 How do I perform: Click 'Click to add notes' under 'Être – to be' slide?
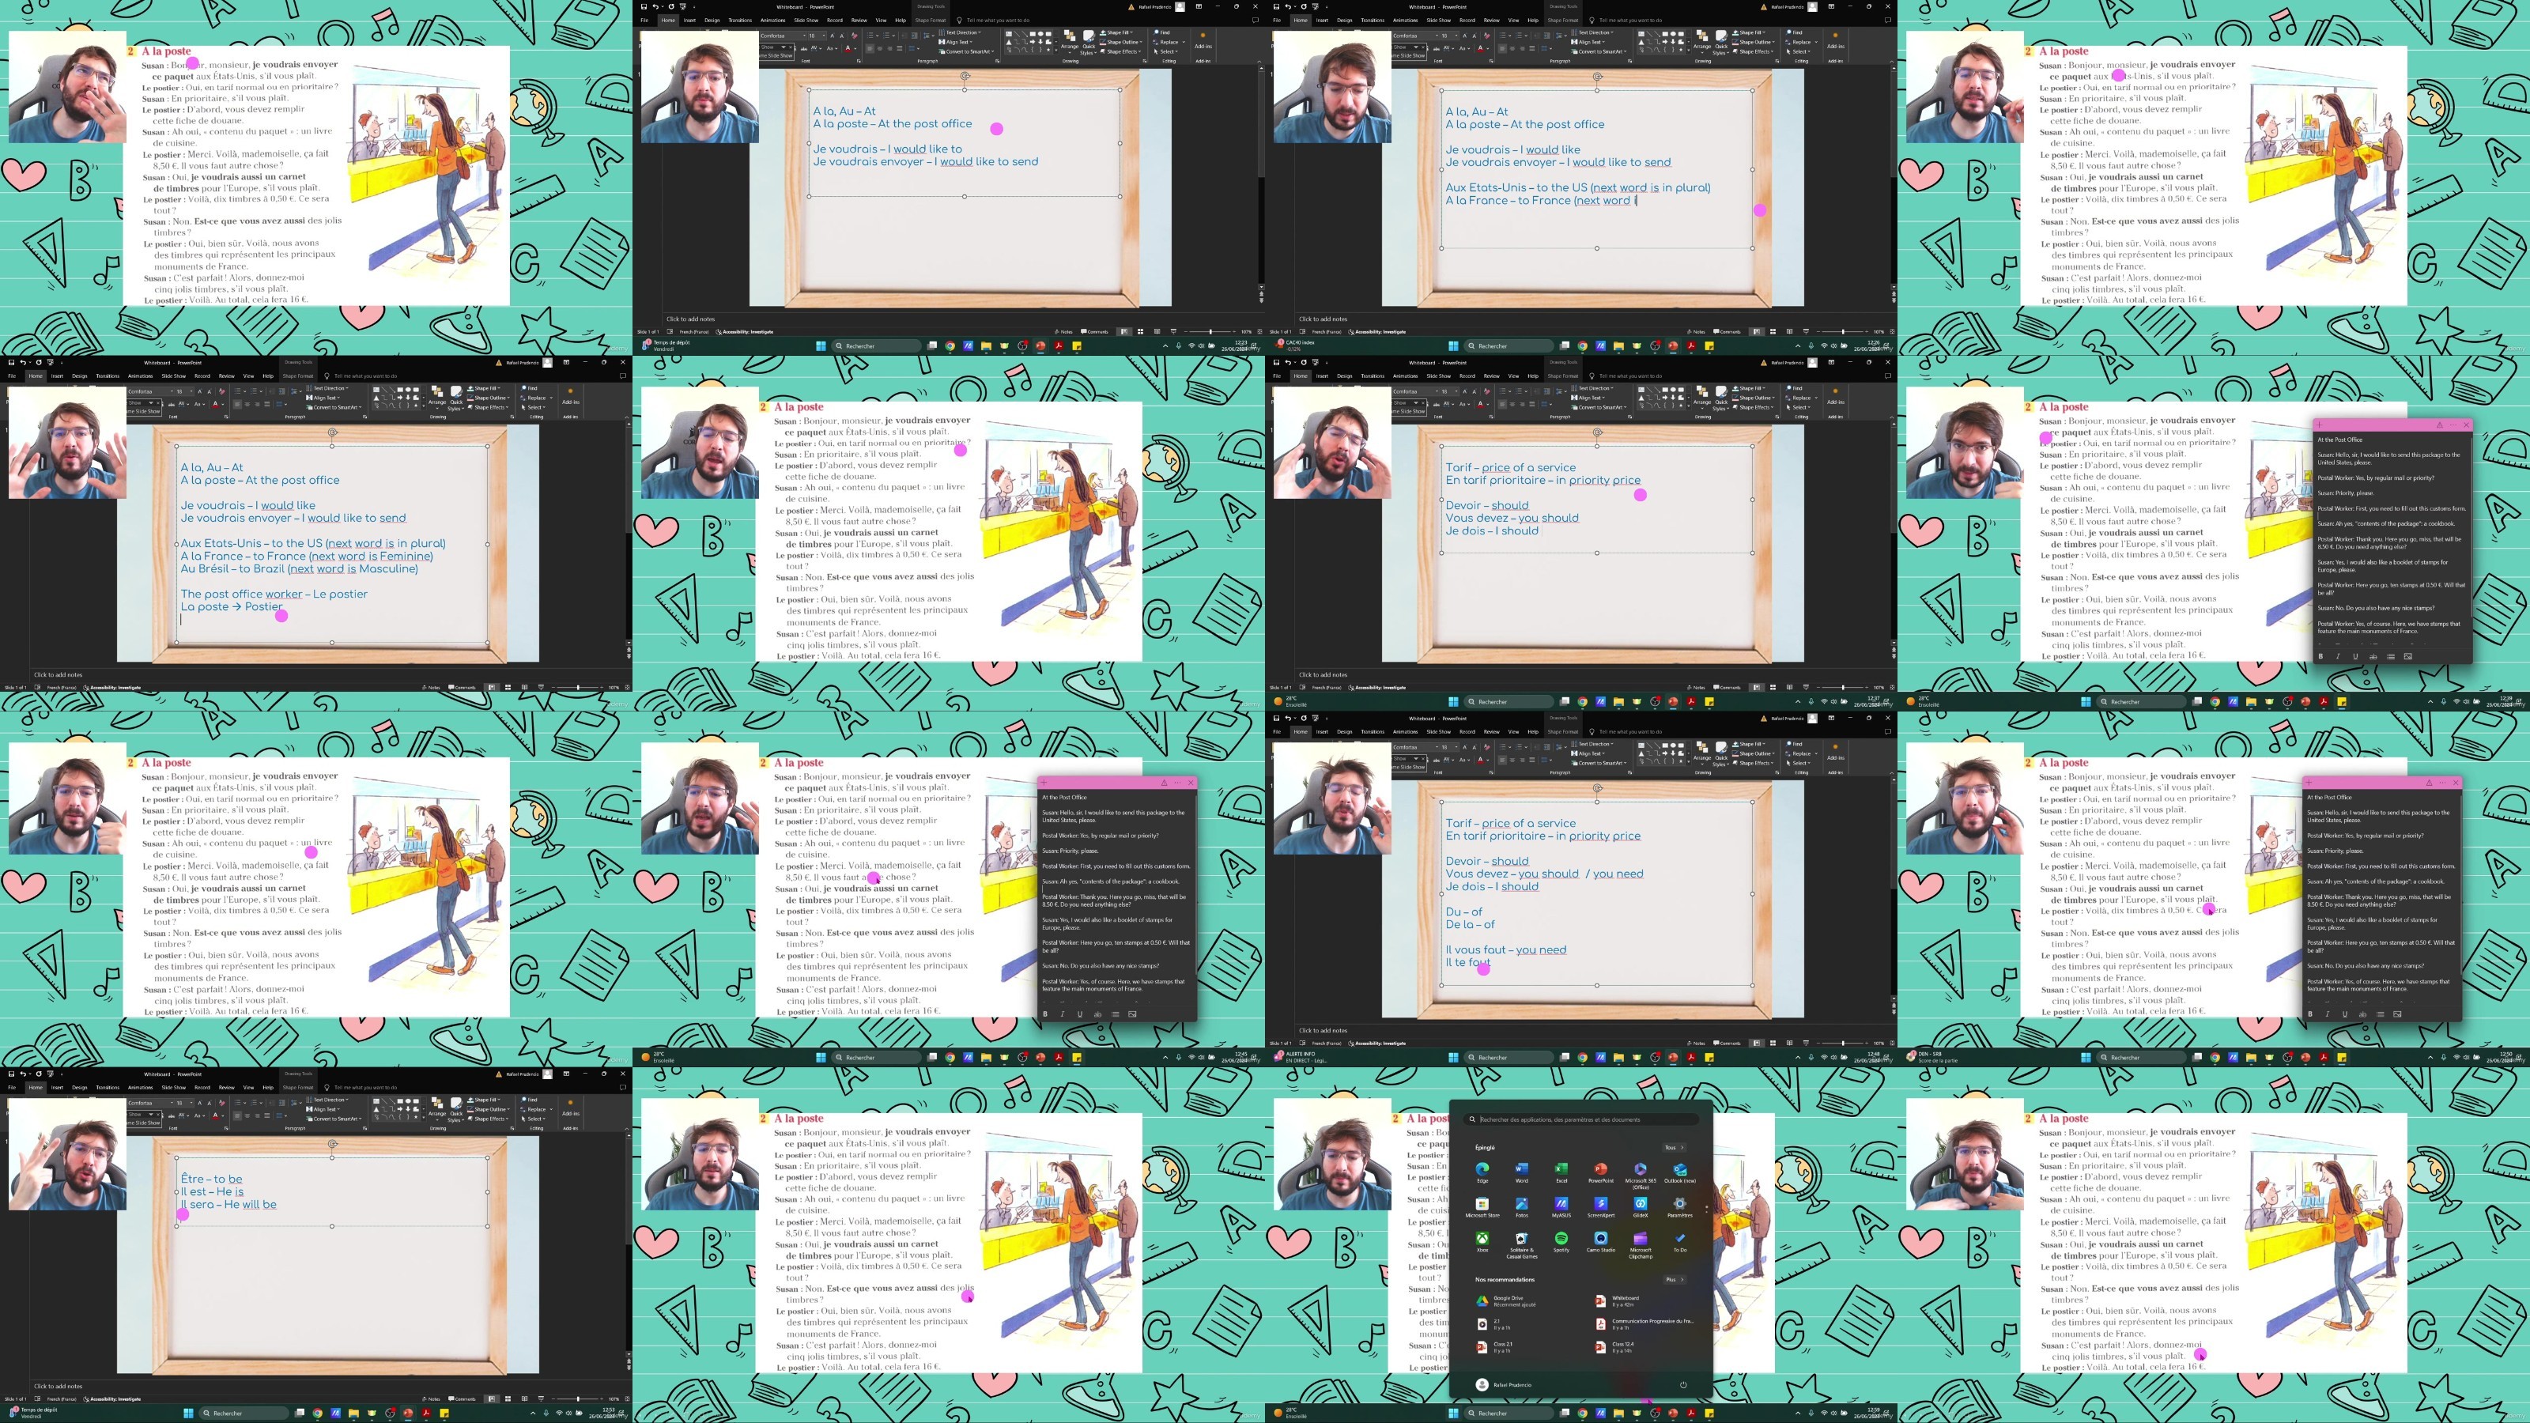(x=58, y=1386)
